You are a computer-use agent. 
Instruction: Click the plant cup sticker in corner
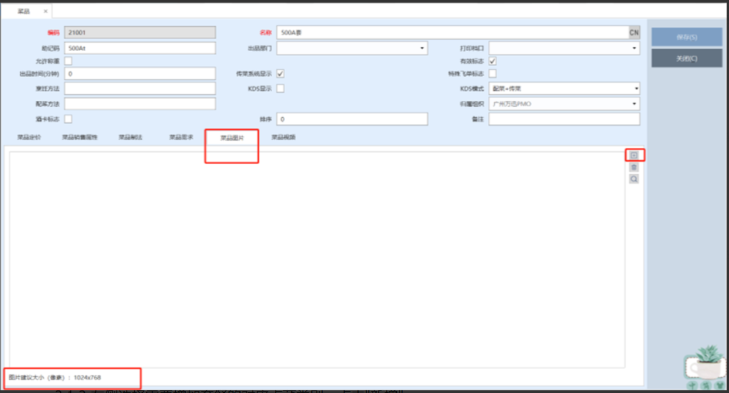click(705, 367)
